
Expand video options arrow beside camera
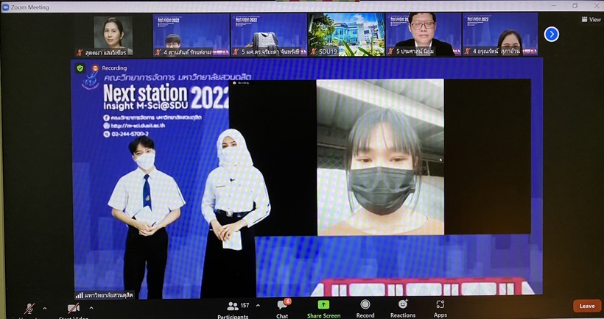(91, 308)
